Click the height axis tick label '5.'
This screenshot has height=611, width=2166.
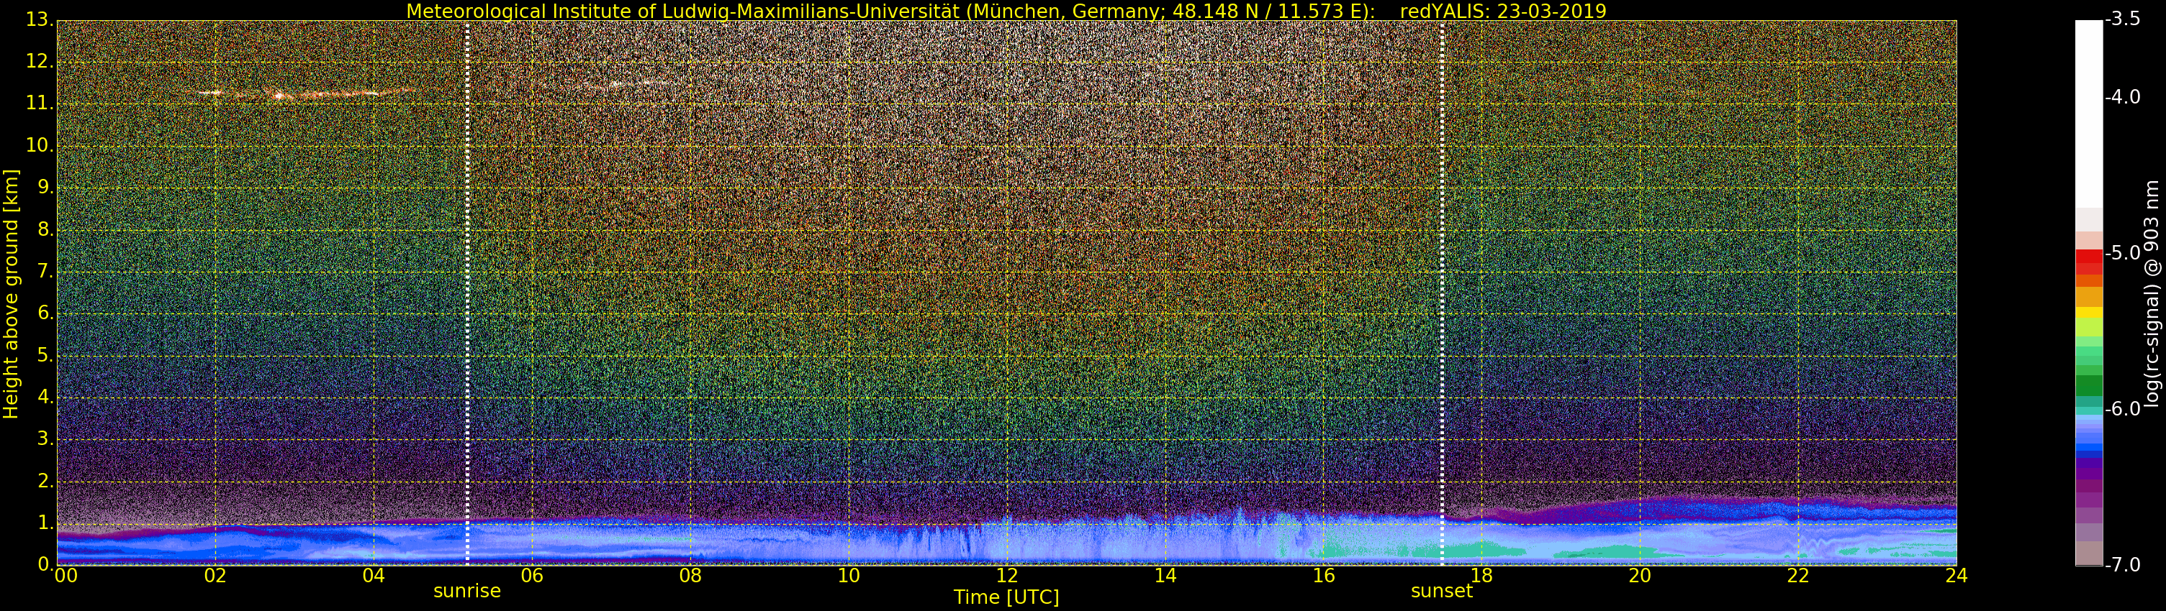(45, 355)
